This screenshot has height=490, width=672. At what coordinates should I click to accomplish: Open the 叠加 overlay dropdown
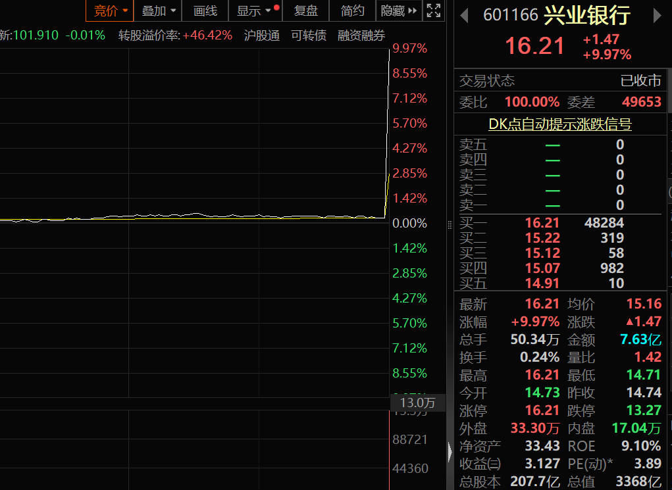(158, 11)
